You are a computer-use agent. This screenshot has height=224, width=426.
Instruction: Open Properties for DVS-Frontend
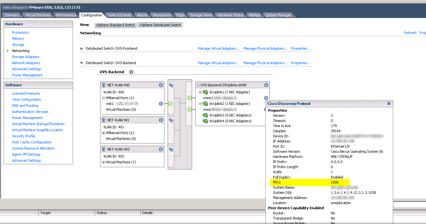301,48
